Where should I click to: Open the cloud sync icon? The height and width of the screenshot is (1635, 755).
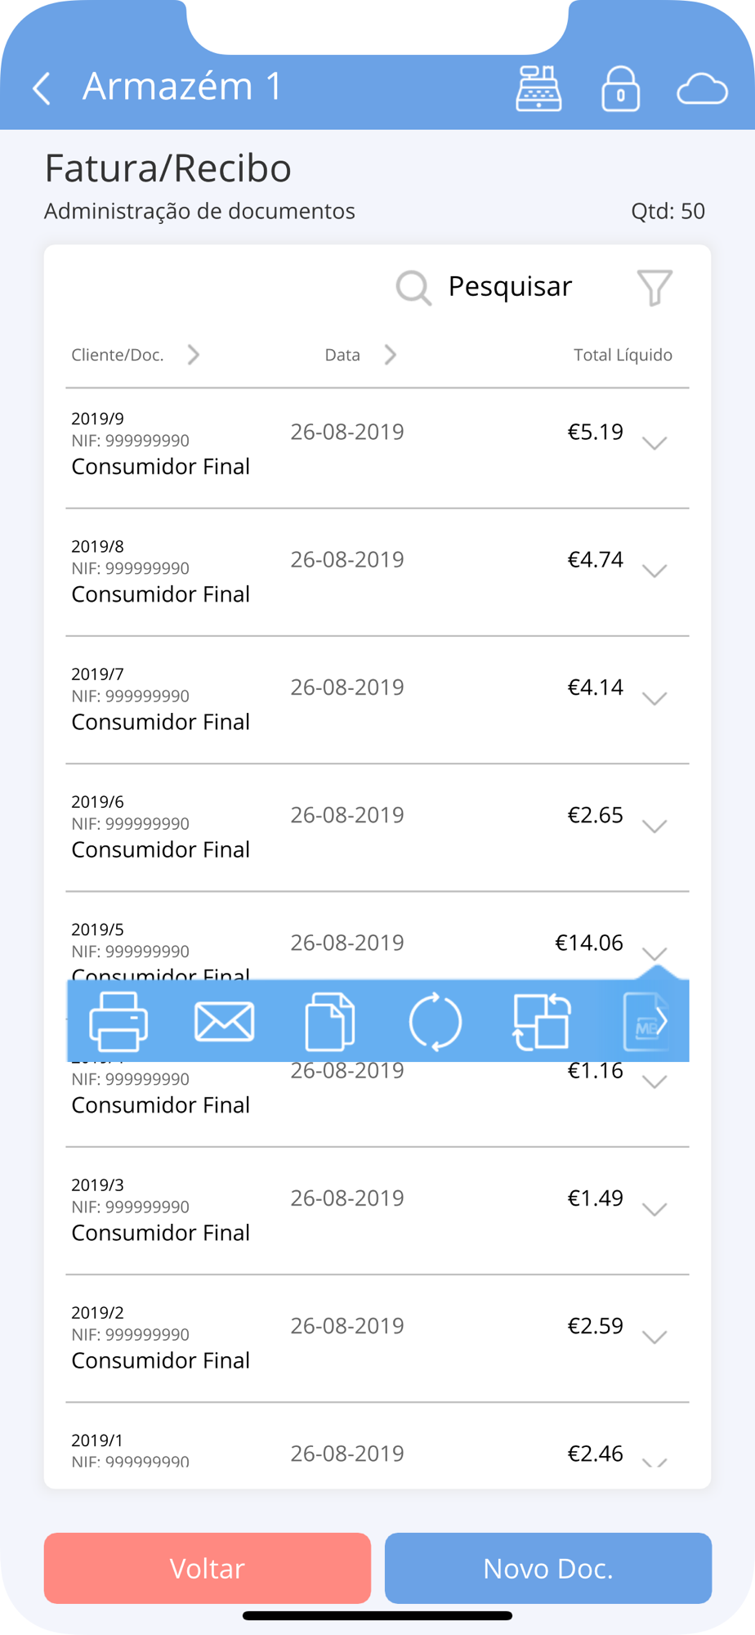tap(702, 89)
